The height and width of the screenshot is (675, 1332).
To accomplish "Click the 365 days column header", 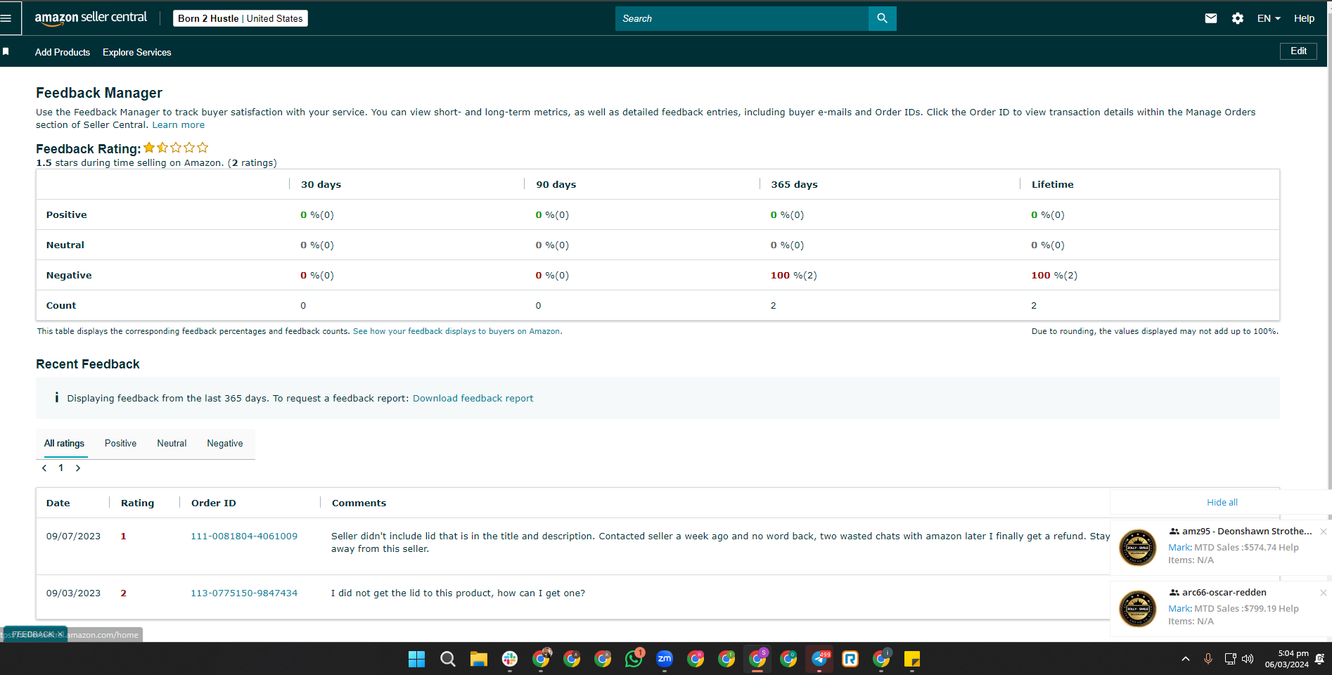I will 794,184.
